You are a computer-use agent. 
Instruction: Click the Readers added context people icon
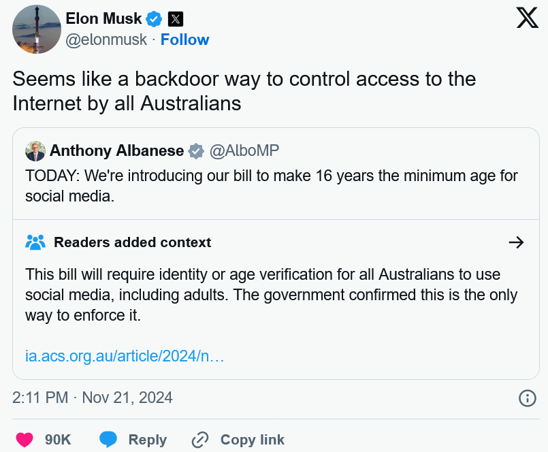(35, 242)
